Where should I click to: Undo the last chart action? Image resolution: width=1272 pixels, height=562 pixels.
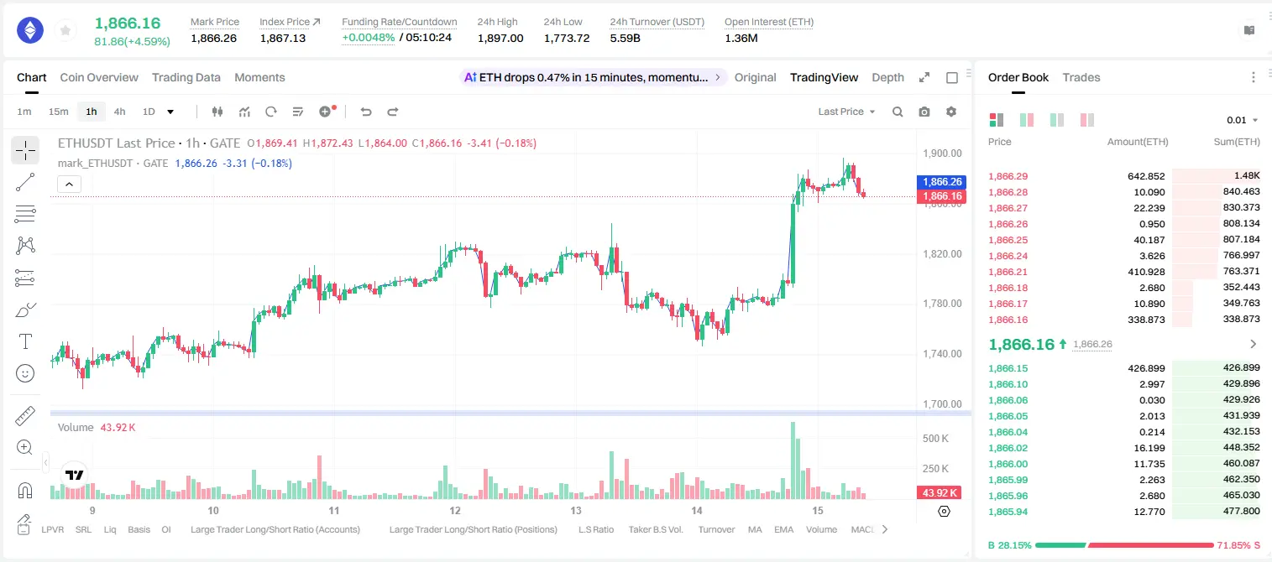366,112
